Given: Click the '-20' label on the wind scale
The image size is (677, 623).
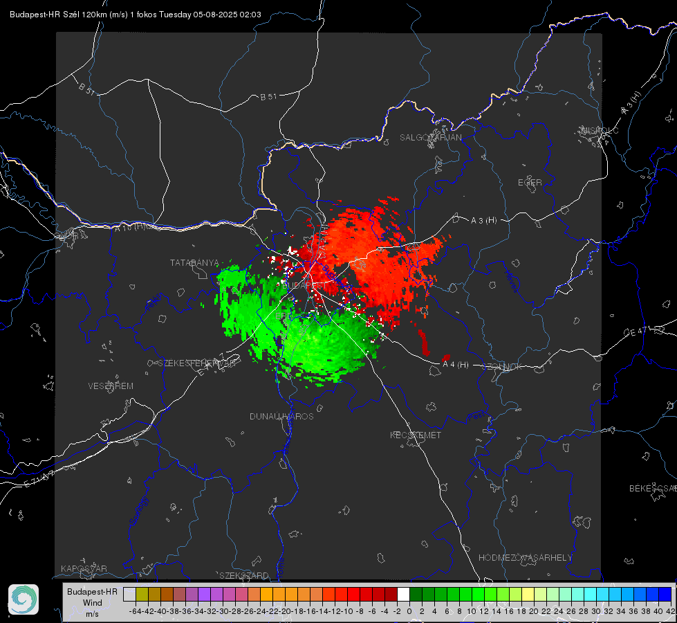Looking at the screenshot, I should (x=286, y=611).
